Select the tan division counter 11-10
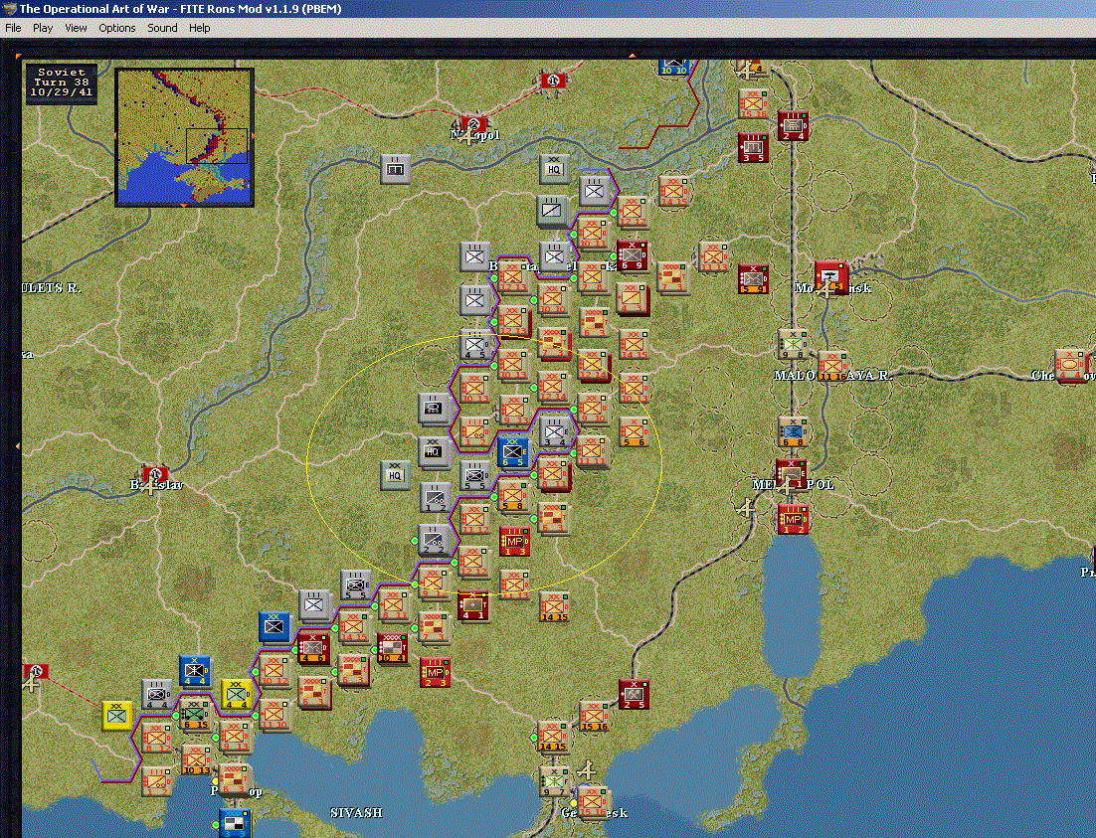This screenshot has width=1096, height=838. click(x=274, y=715)
